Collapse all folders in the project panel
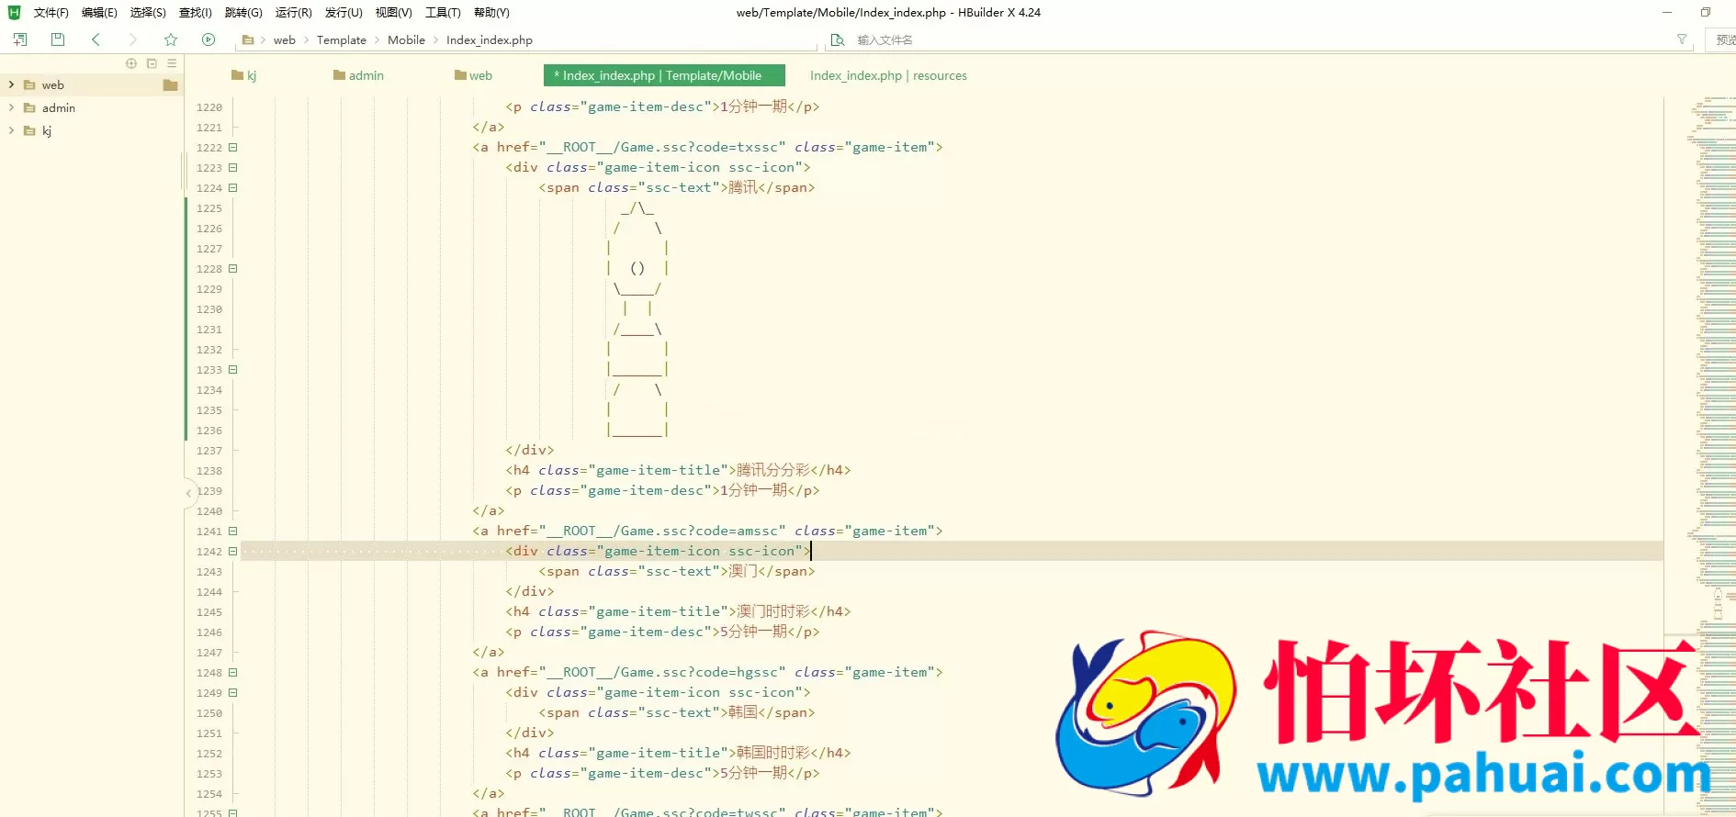Viewport: 1736px width, 817px height. coord(152,63)
